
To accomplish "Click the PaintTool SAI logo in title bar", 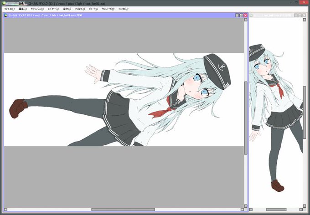I will pos(14,3).
